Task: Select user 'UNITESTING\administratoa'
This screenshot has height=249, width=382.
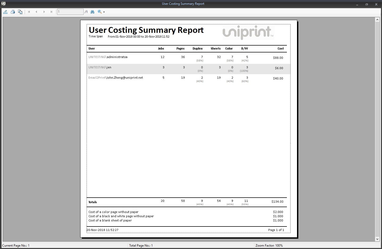Action: click(108, 57)
